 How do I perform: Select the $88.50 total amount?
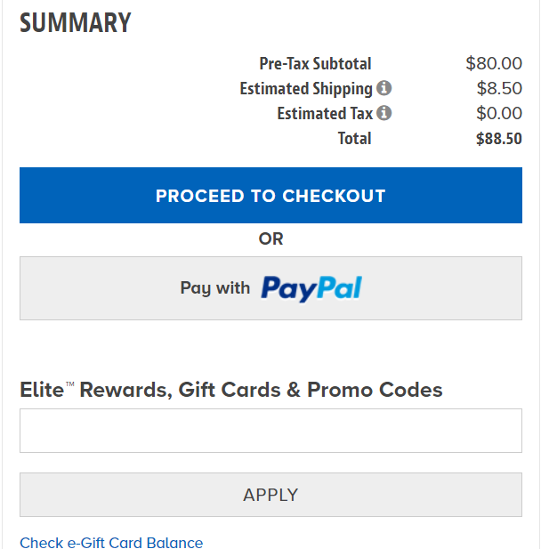[x=499, y=139]
